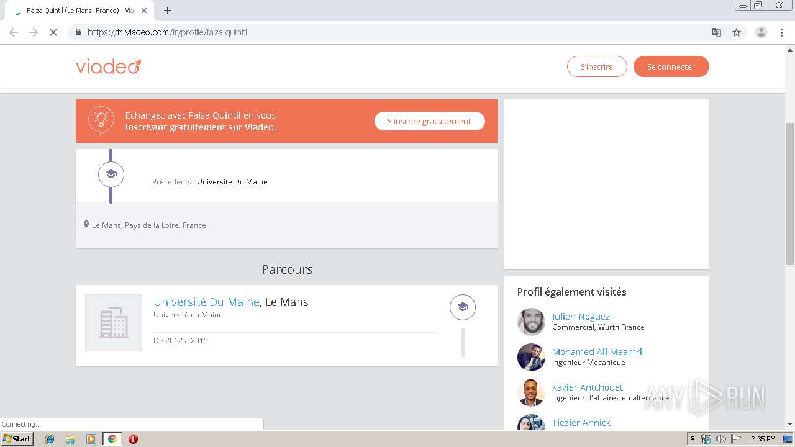Click the Se connecter button
This screenshot has height=447, width=795.
click(671, 66)
